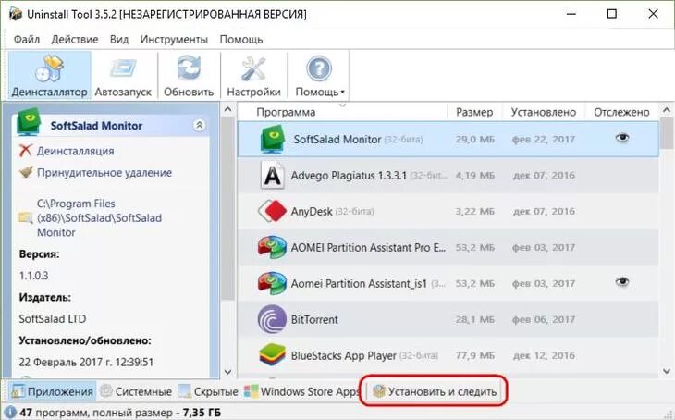Open the Действие menu
This screenshot has height=420, width=675.
(75, 40)
